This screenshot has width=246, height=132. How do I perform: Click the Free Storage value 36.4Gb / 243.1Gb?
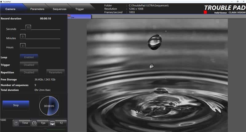[45, 80]
